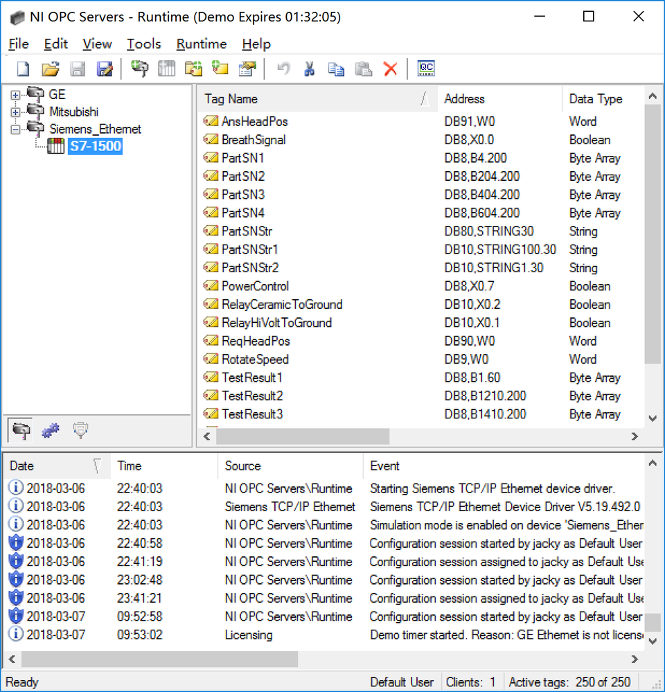Collapse the Siemens_Ethernet channel node

(x=15, y=130)
